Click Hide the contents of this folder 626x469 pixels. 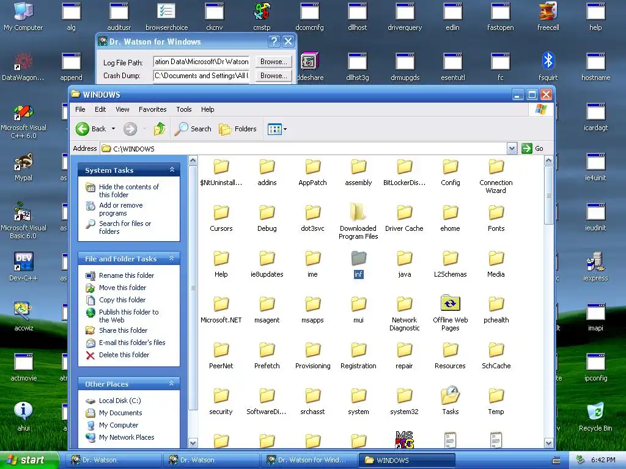[128, 191]
